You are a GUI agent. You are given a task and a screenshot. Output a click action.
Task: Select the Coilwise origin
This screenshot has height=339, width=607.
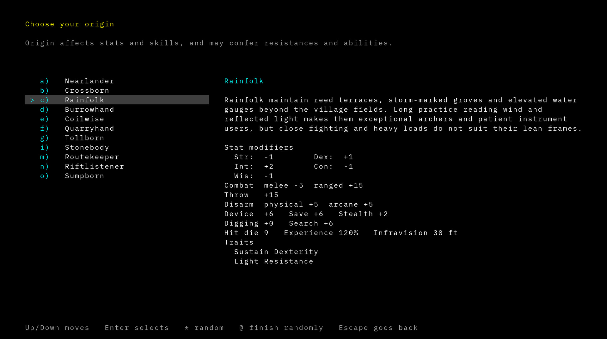tap(117, 119)
